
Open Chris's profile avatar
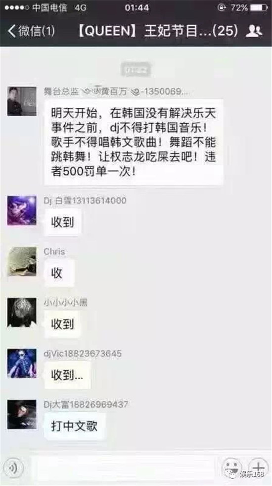22,261
